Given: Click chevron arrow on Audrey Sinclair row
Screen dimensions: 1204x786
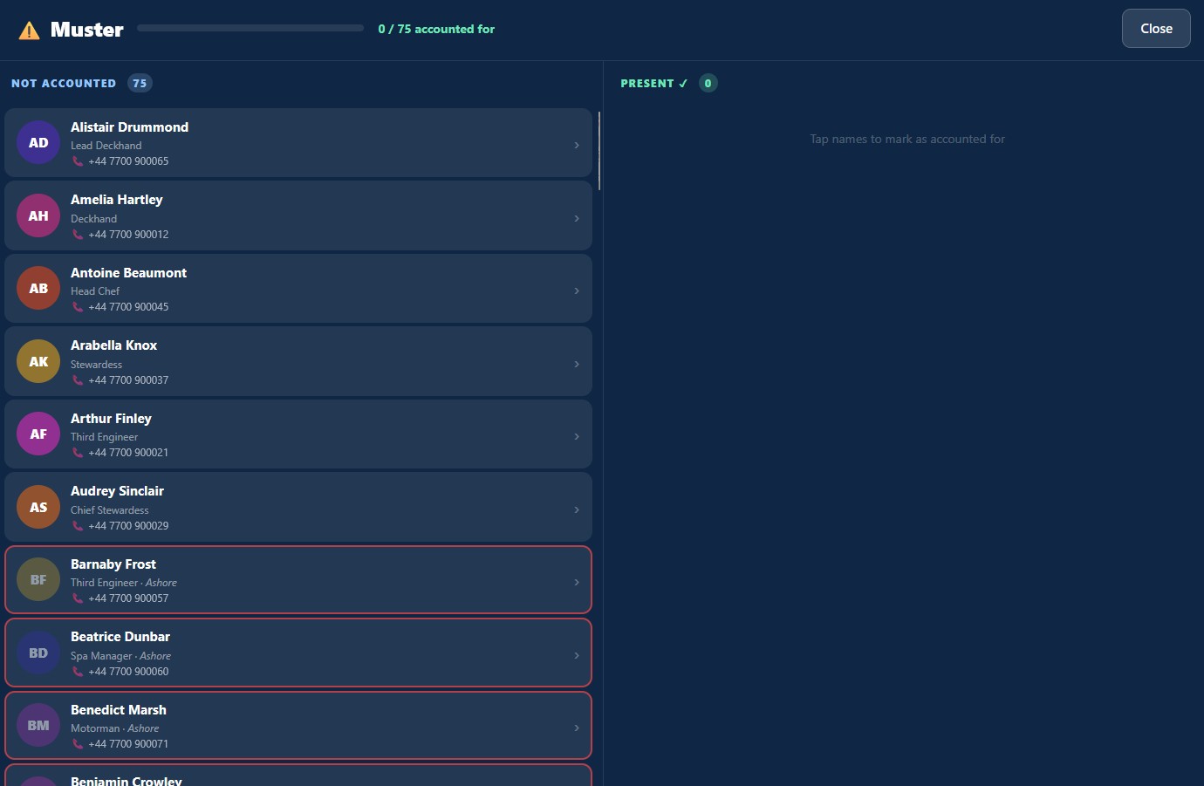Looking at the screenshot, I should [x=577, y=509].
